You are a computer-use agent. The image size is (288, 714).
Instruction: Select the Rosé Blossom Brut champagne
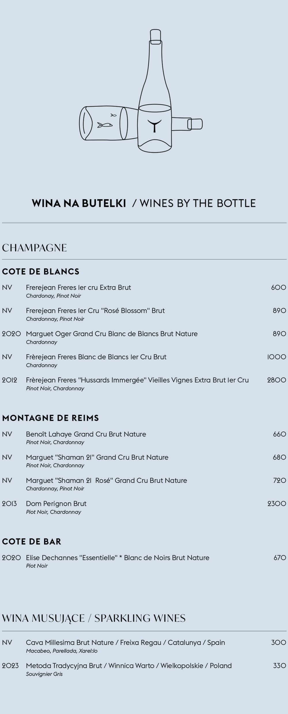point(95,310)
